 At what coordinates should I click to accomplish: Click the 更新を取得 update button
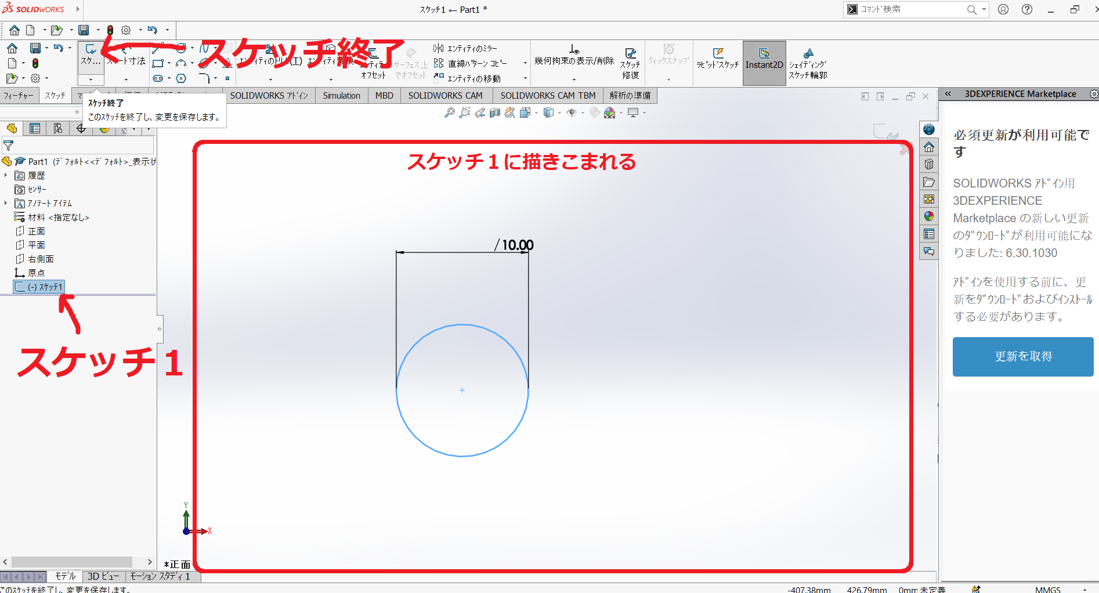click(1023, 356)
